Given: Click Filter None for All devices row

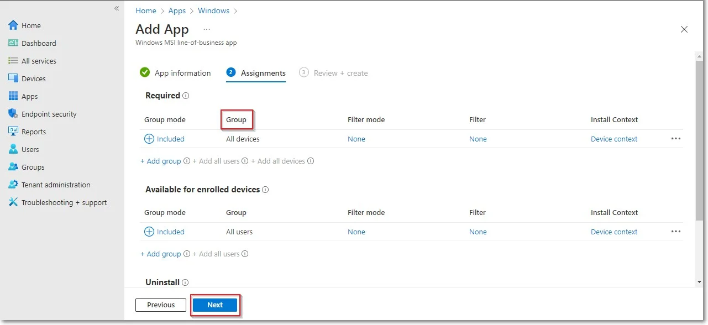Looking at the screenshot, I should 478,139.
